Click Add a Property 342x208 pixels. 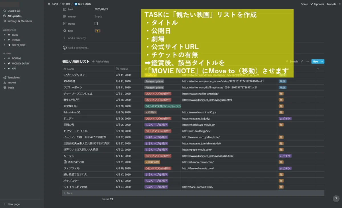(x=74, y=38)
